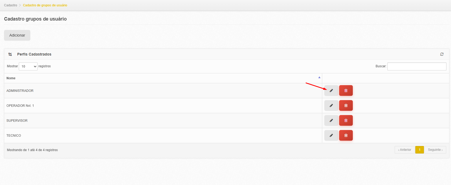Delete the OPERADOR Nvl. 1 group
Screen dimensions: 451x185
click(x=346, y=105)
